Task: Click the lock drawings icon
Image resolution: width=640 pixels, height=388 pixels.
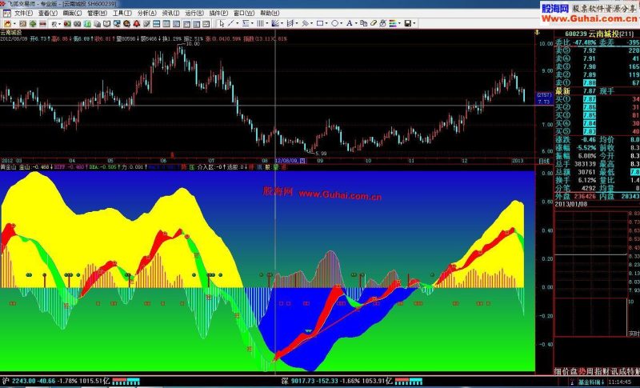Action: [x=383, y=24]
